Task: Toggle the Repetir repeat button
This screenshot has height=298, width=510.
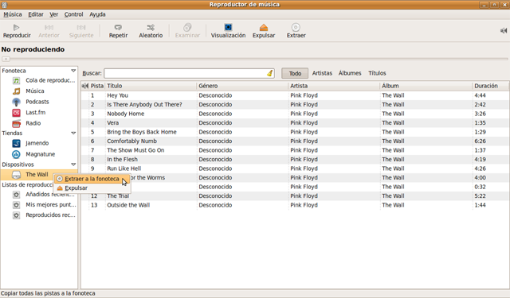Action: pos(118,28)
